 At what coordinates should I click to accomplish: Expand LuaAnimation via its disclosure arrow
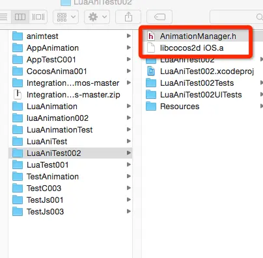tap(129, 106)
